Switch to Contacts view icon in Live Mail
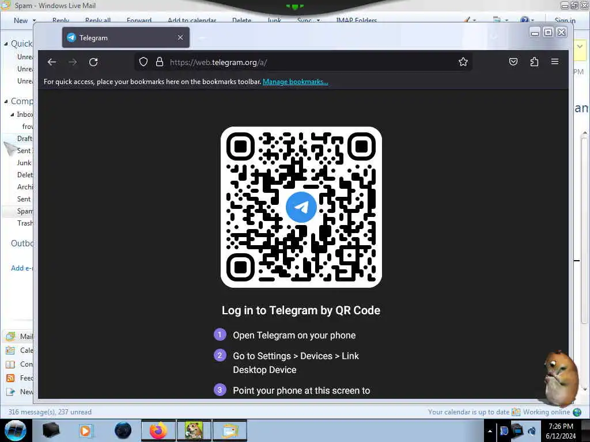 pos(10,364)
